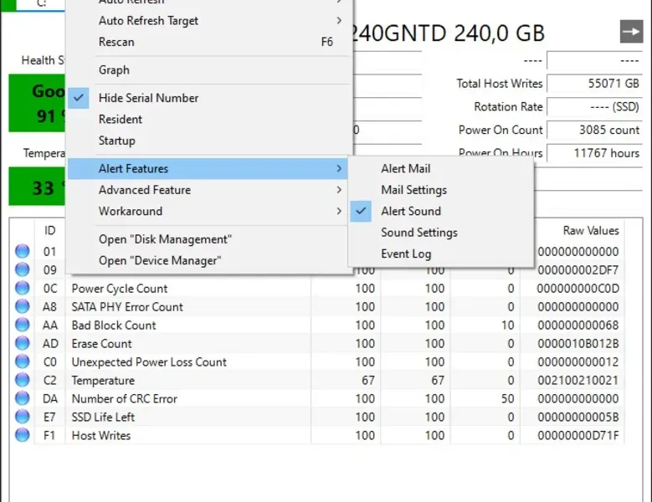The image size is (652, 502).
Task: Click status orb for Erase Count
Action: point(22,343)
